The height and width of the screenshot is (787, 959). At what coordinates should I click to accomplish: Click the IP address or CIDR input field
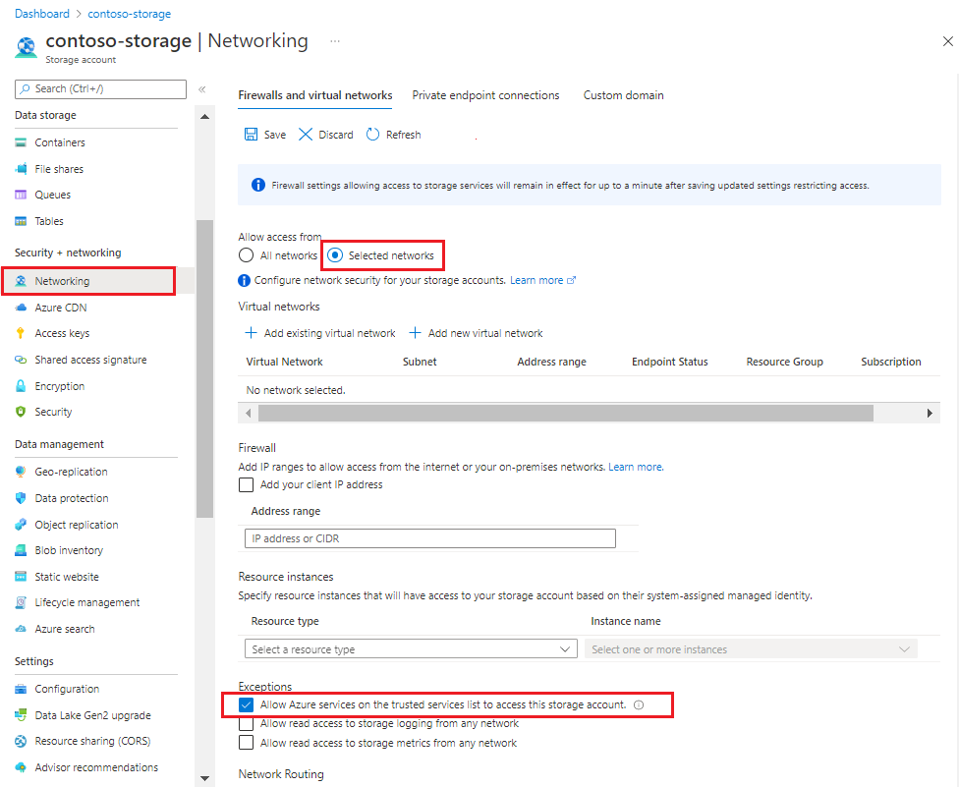click(429, 538)
